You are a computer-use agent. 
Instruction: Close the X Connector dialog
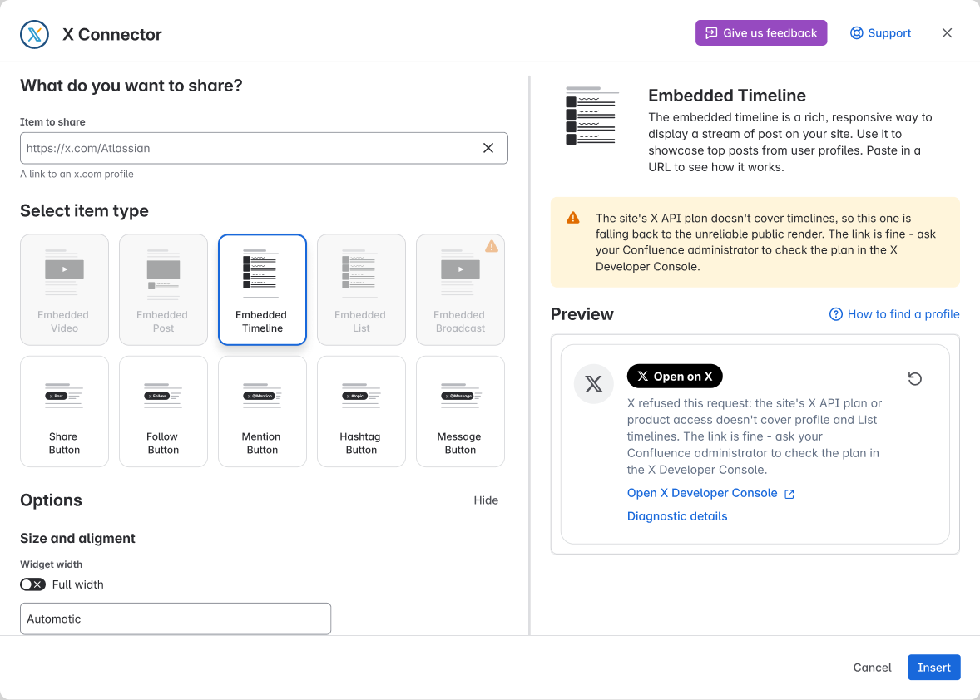pyautogui.click(x=947, y=33)
